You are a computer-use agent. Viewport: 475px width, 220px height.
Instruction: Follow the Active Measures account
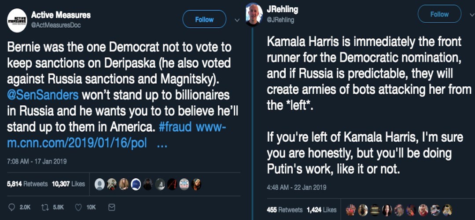(204, 20)
